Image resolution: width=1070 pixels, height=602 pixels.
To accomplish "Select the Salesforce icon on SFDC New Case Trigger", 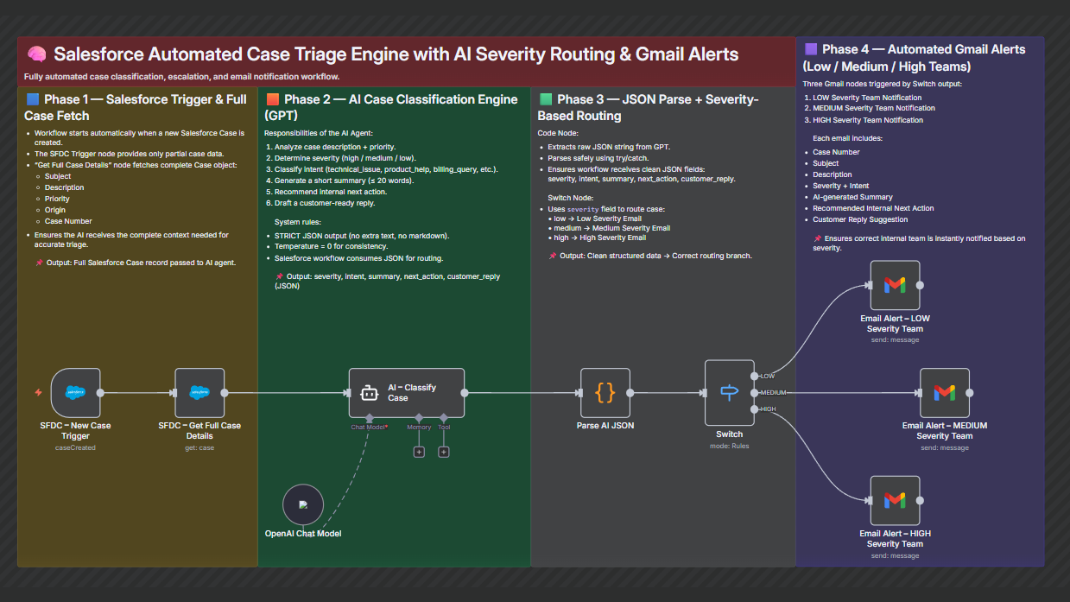I will click(x=75, y=392).
